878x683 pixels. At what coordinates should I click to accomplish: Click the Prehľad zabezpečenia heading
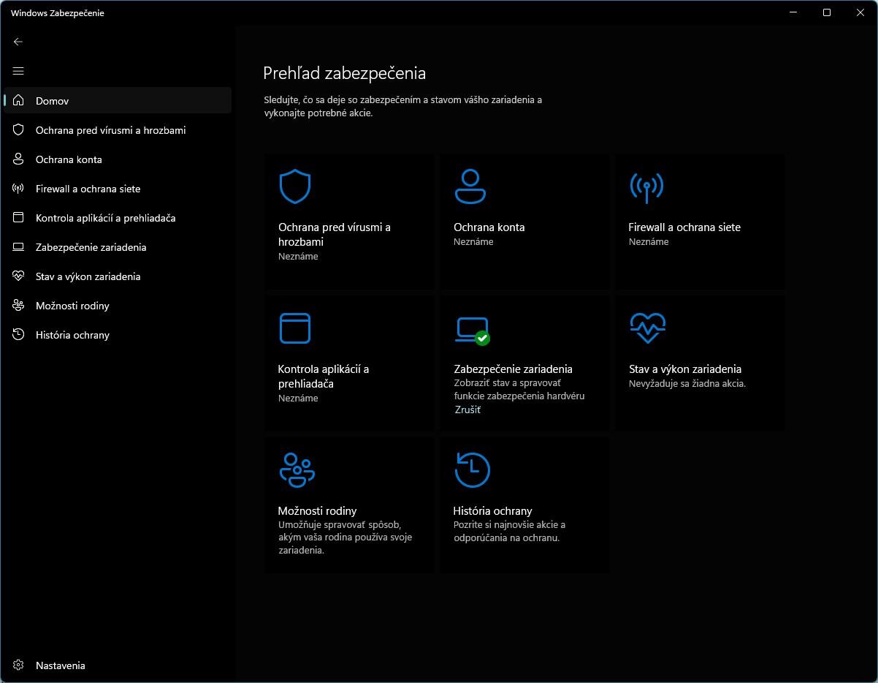[x=344, y=73]
